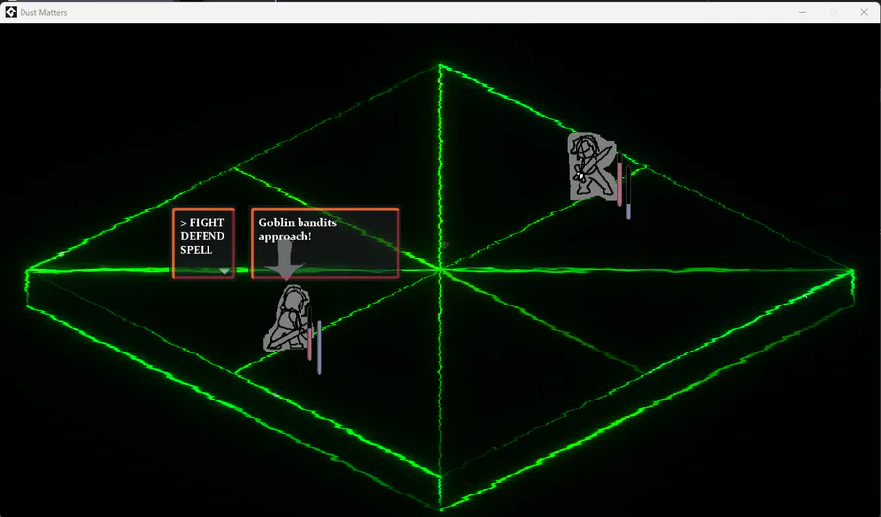
Task: Click the Dust Matters app icon in title bar
Action: coord(11,12)
